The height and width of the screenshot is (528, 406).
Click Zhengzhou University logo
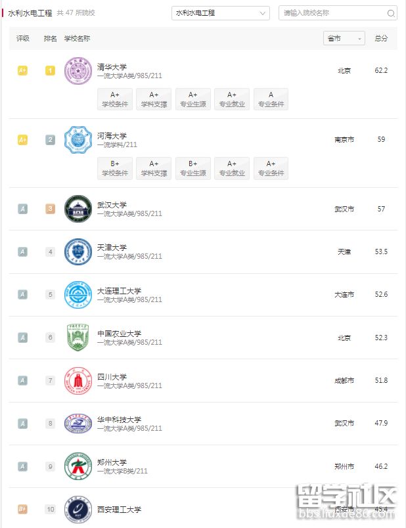(78, 466)
